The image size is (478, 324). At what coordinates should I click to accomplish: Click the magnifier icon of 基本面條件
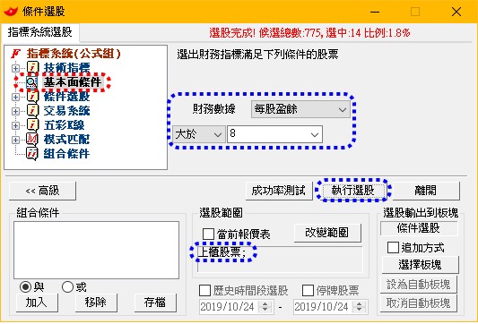point(31,82)
